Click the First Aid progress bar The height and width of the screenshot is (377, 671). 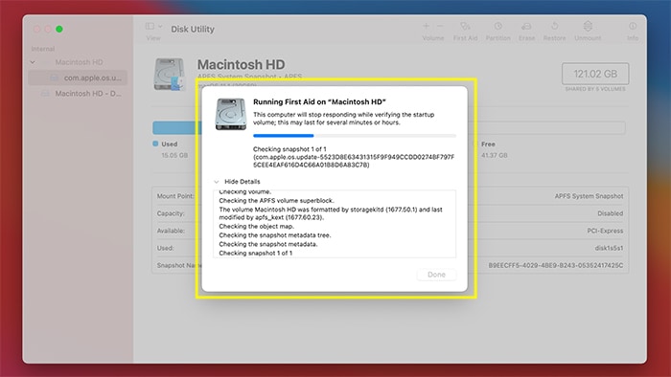[355, 135]
